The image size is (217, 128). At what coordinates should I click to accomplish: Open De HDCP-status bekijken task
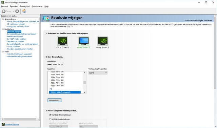point(17,39)
